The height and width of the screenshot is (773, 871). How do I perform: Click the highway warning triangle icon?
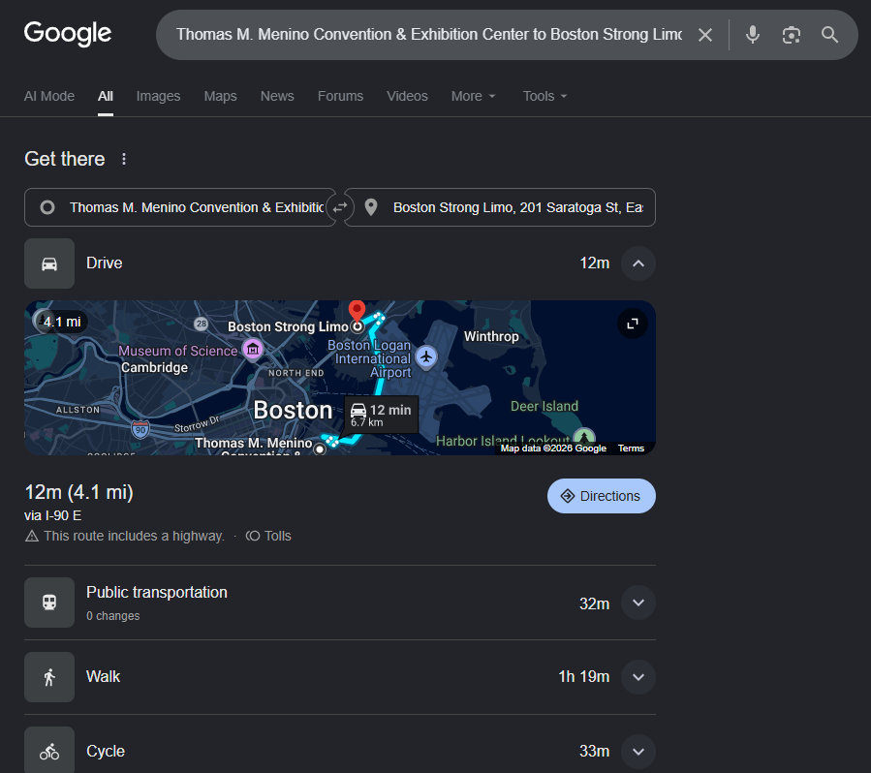click(32, 536)
